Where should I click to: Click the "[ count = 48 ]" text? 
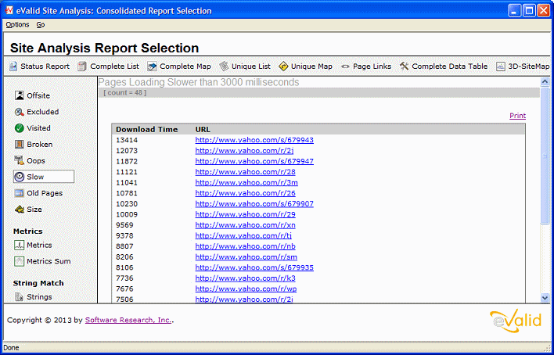(x=124, y=93)
